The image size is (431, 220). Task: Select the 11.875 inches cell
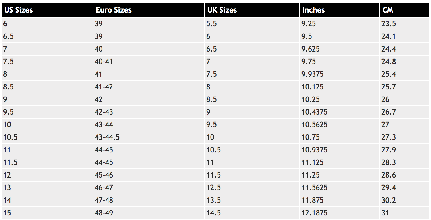[312, 200]
